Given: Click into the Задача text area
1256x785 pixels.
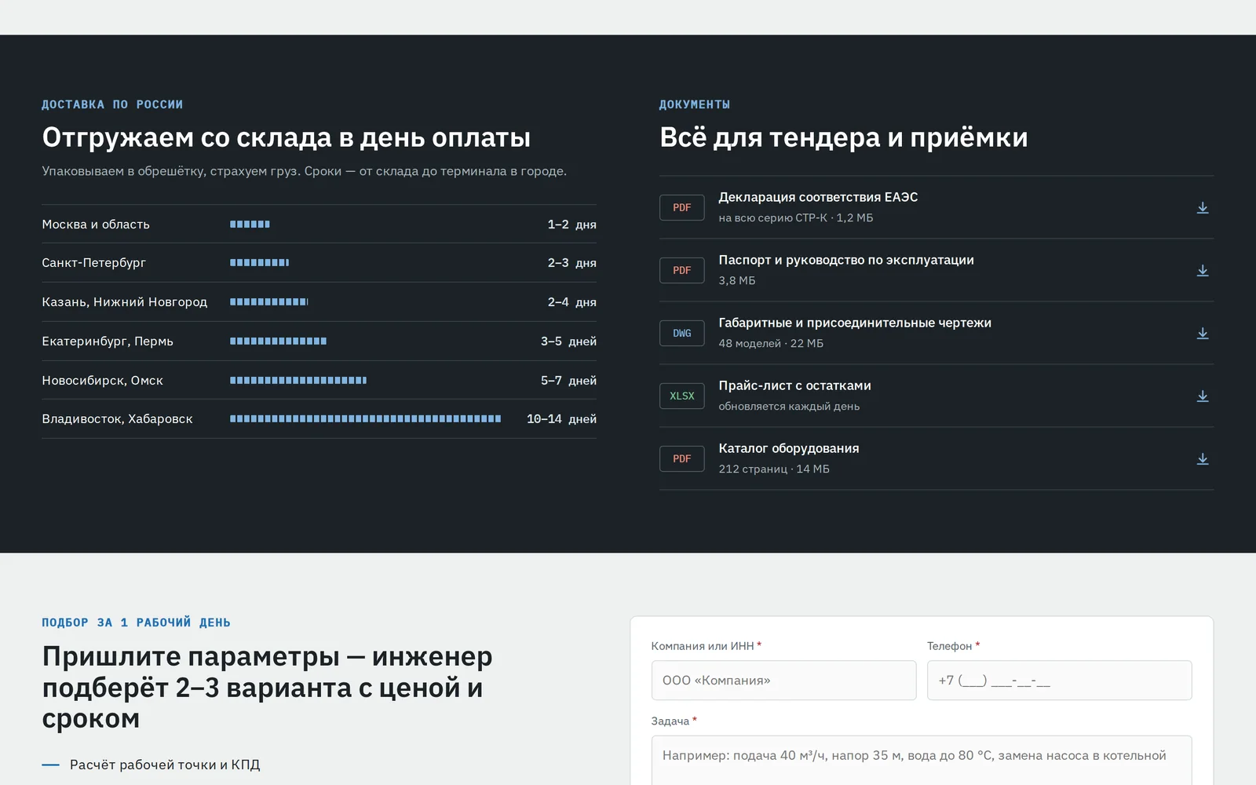Looking at the screenshot, I should coord(922,760).
